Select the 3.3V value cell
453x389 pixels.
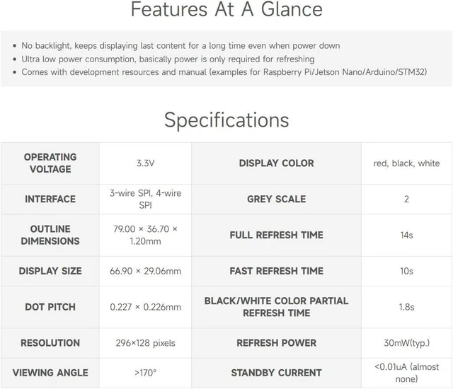(145, 163)
